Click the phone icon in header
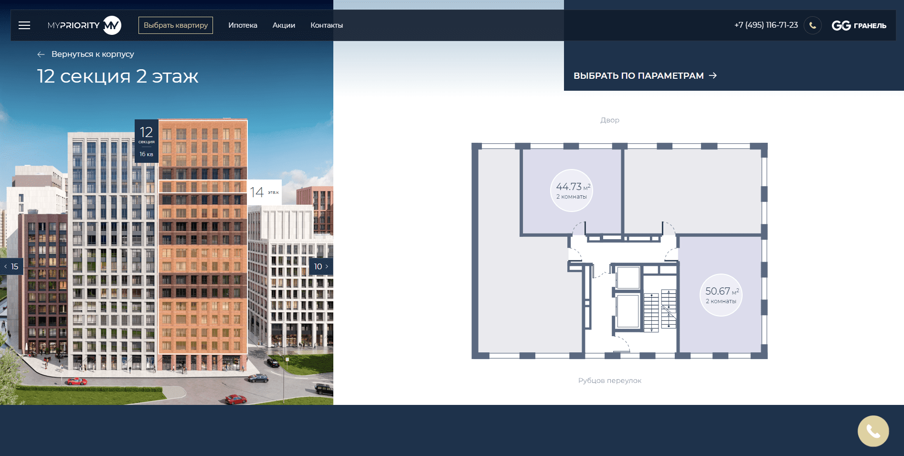The image size is (904, 456). tap(812, 25)
